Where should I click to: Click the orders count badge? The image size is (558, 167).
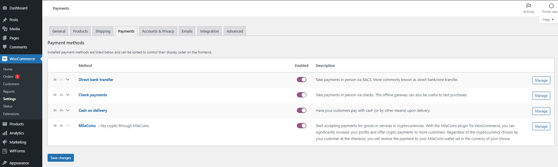[17, 77]
